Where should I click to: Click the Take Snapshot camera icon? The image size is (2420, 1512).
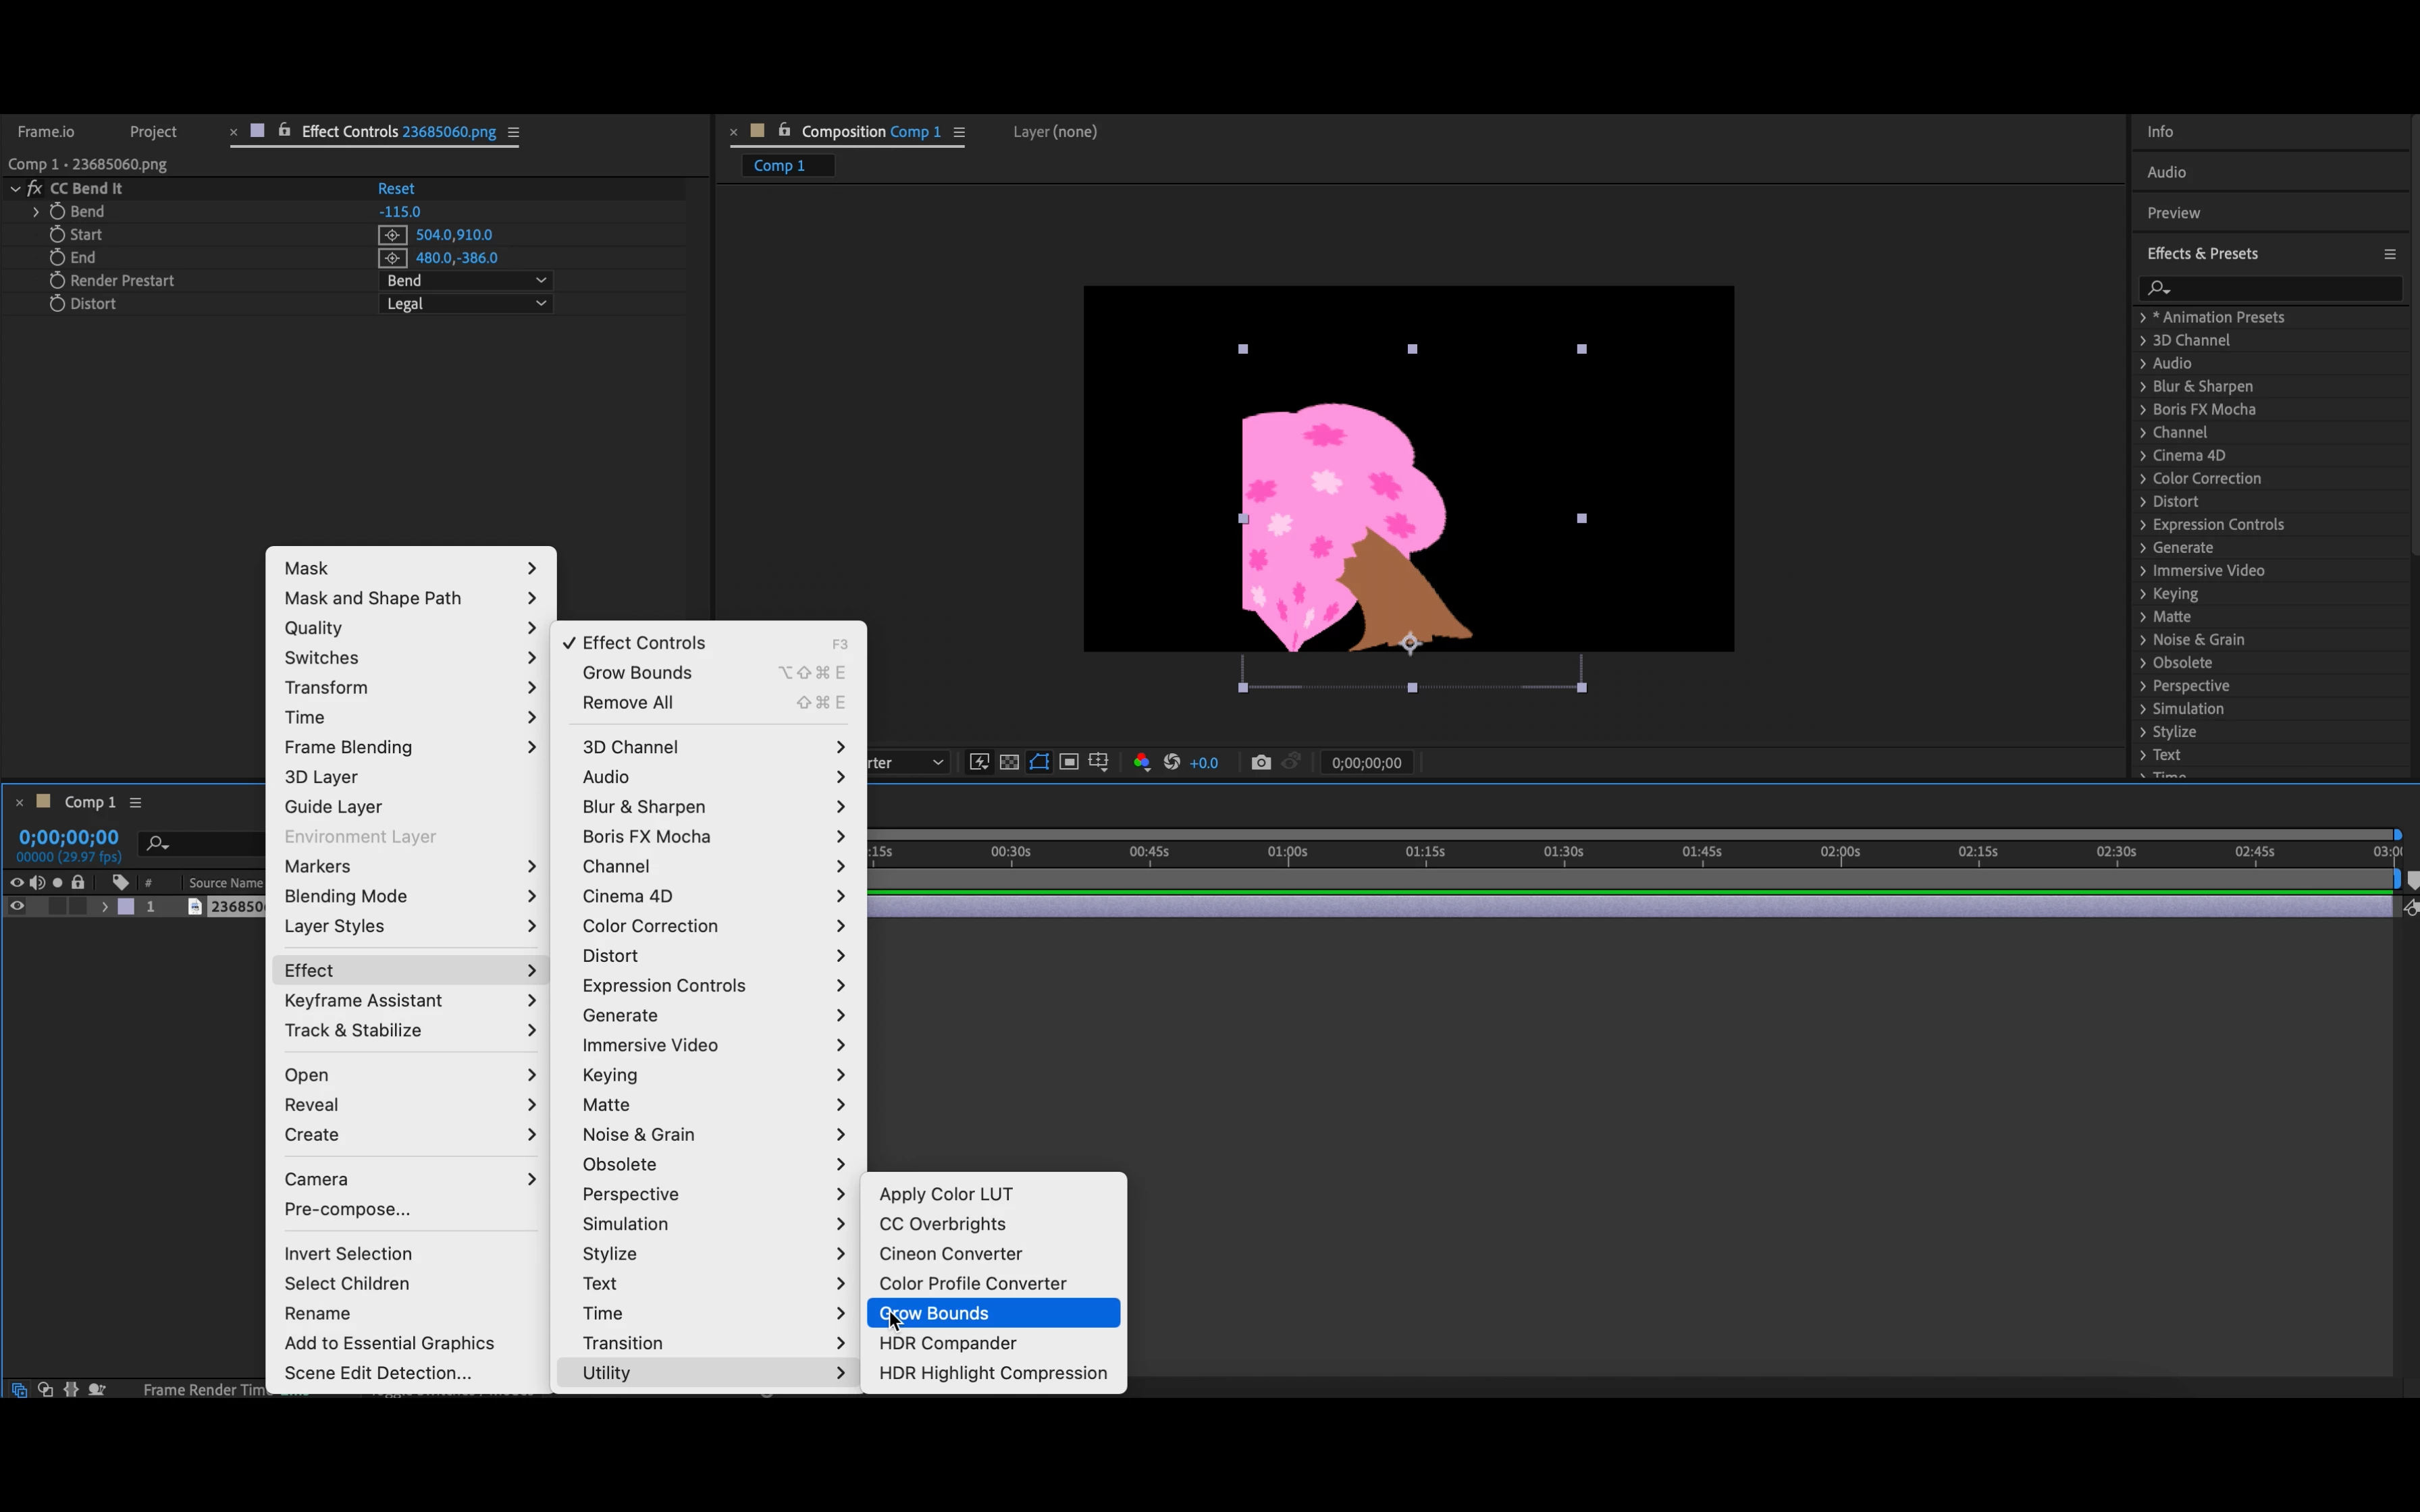[x=1260, y=763]
